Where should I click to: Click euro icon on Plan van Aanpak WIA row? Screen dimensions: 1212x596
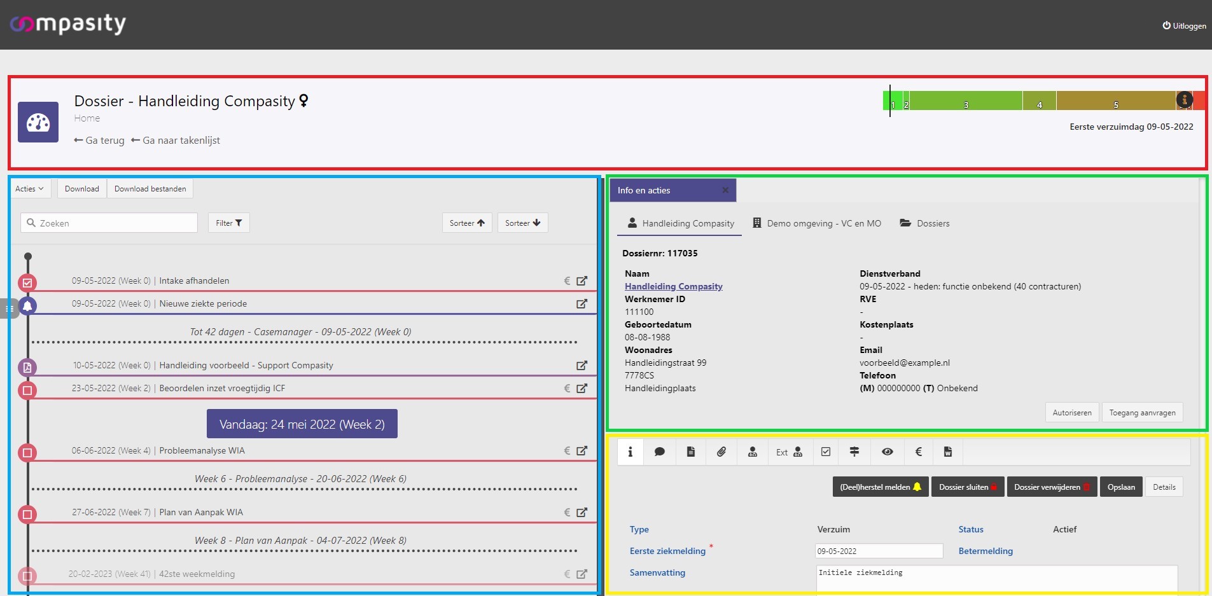pyautogui.click(x=567, y=512)
